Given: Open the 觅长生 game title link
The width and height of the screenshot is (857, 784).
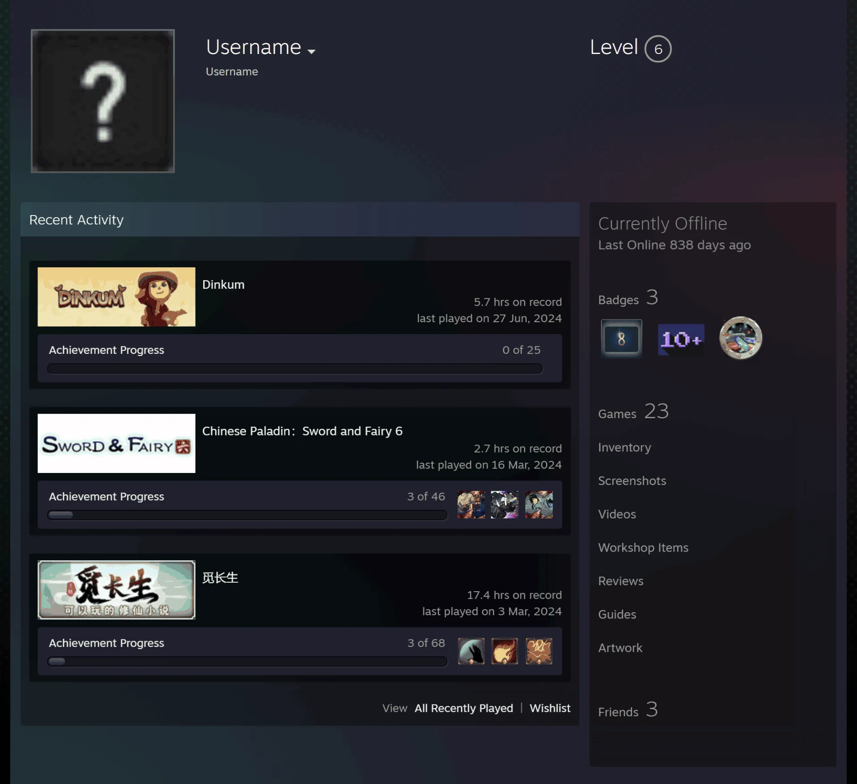Looking at the screenshot, I should [x=220, y=578].
